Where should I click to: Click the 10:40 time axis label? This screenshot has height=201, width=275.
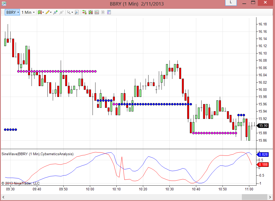click(196, 189)
